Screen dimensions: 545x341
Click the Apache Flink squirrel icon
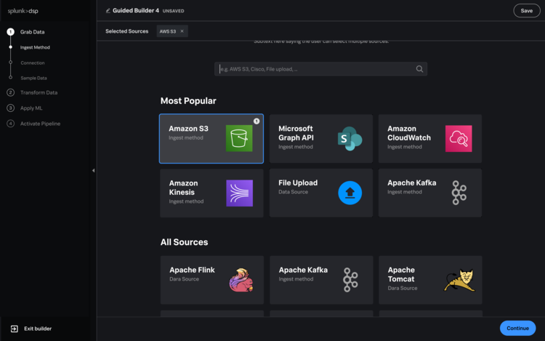(x=241, y=280)
